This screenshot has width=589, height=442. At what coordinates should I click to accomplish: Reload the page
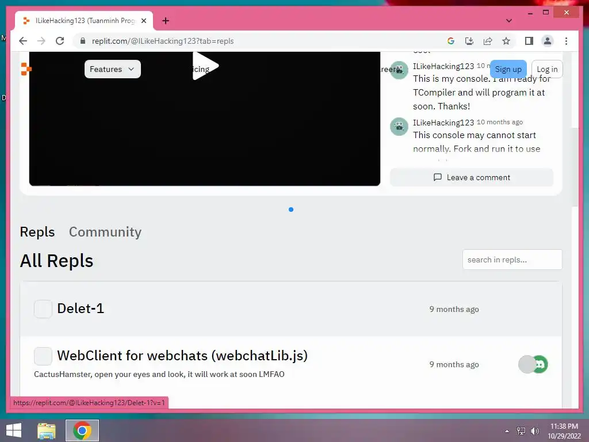point(60,41)
